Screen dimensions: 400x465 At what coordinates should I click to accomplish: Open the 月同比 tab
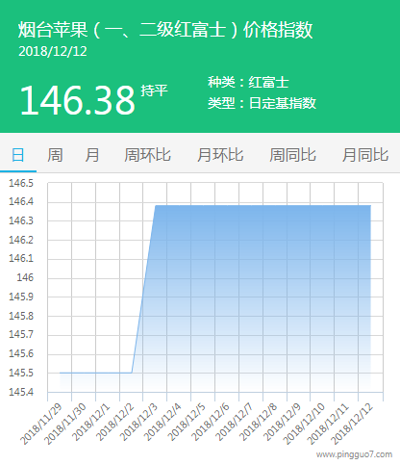point(365,155)
